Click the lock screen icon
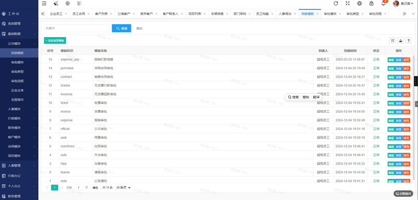 371,3
